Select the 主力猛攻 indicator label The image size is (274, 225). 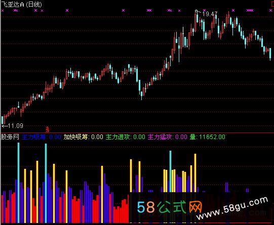160,137
